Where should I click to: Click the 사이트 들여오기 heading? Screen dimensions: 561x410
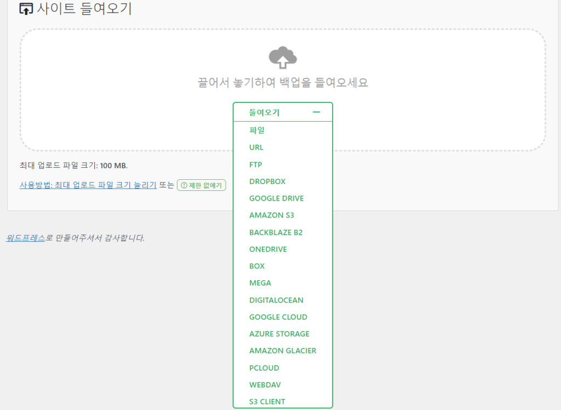[84, 8]
